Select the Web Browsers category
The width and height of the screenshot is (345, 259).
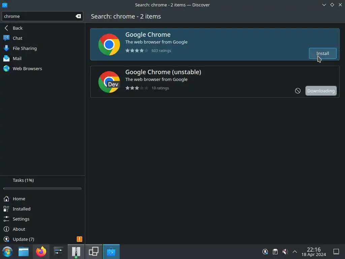(x=42, y=68)
